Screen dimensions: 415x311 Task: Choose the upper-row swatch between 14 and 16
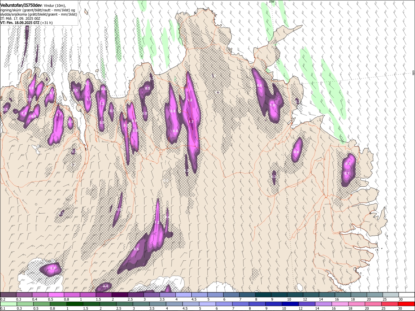327,294
